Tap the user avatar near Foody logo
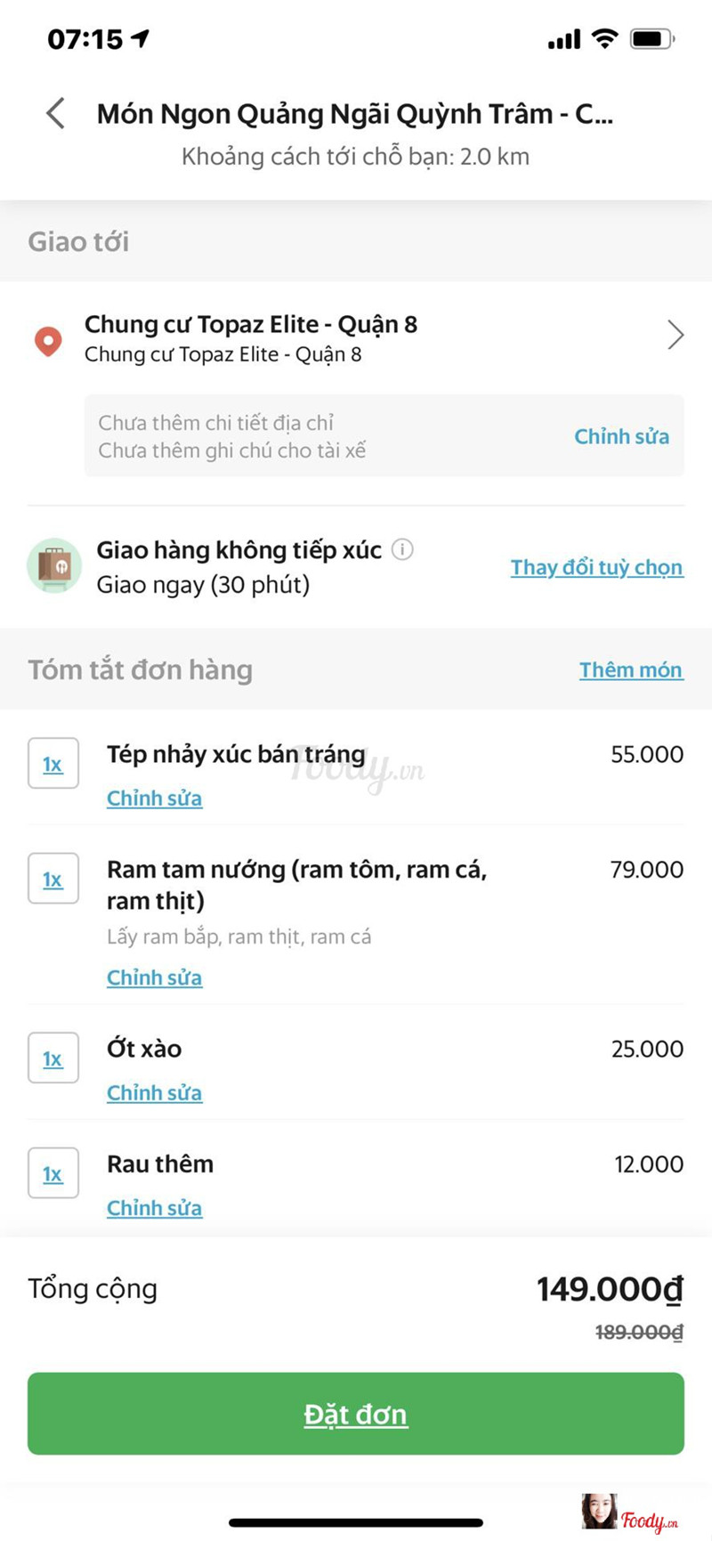712x1541 pixels. pos(598,1511)
